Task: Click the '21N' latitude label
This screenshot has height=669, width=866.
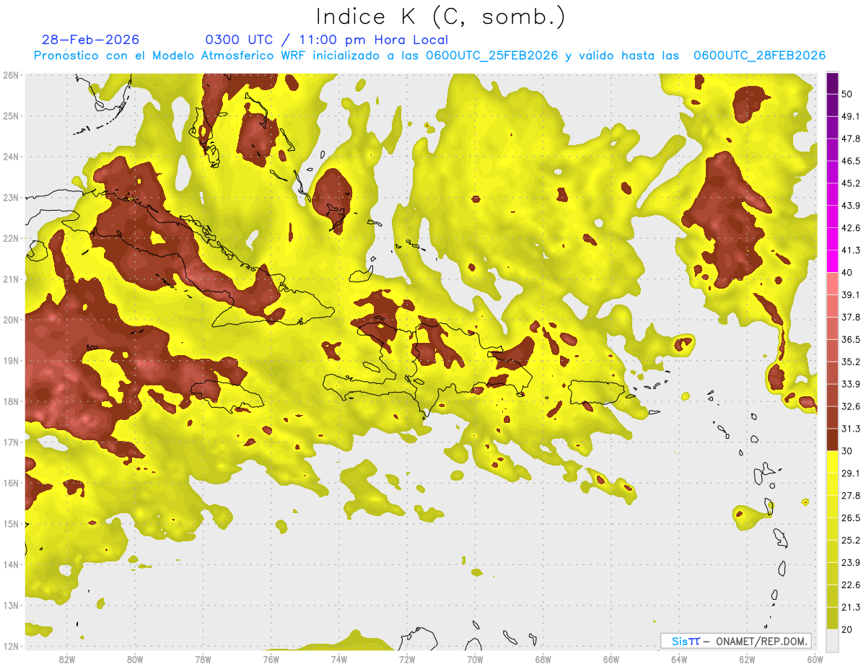Action: coord(11,279)
